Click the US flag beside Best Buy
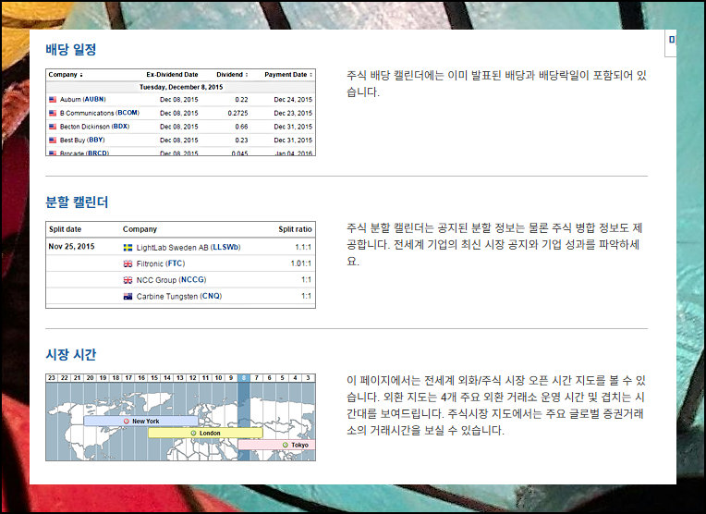706x514 pixels. point(53,140)
